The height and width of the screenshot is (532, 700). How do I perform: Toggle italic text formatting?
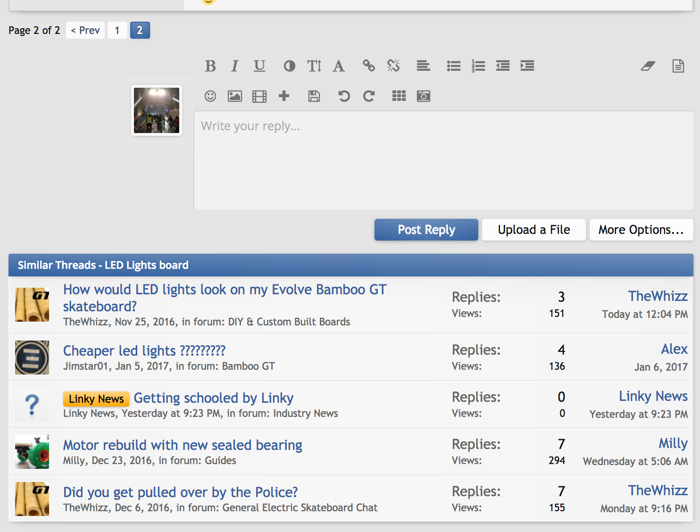coord(234,66)
